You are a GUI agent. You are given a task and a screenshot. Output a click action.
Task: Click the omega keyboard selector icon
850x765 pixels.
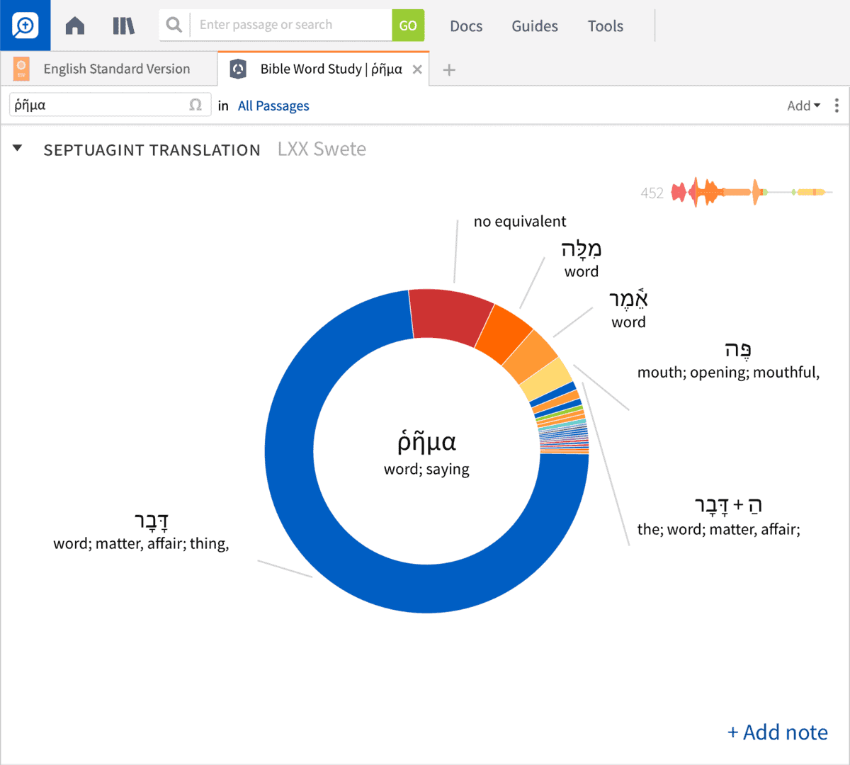click(x=195, y=106)
